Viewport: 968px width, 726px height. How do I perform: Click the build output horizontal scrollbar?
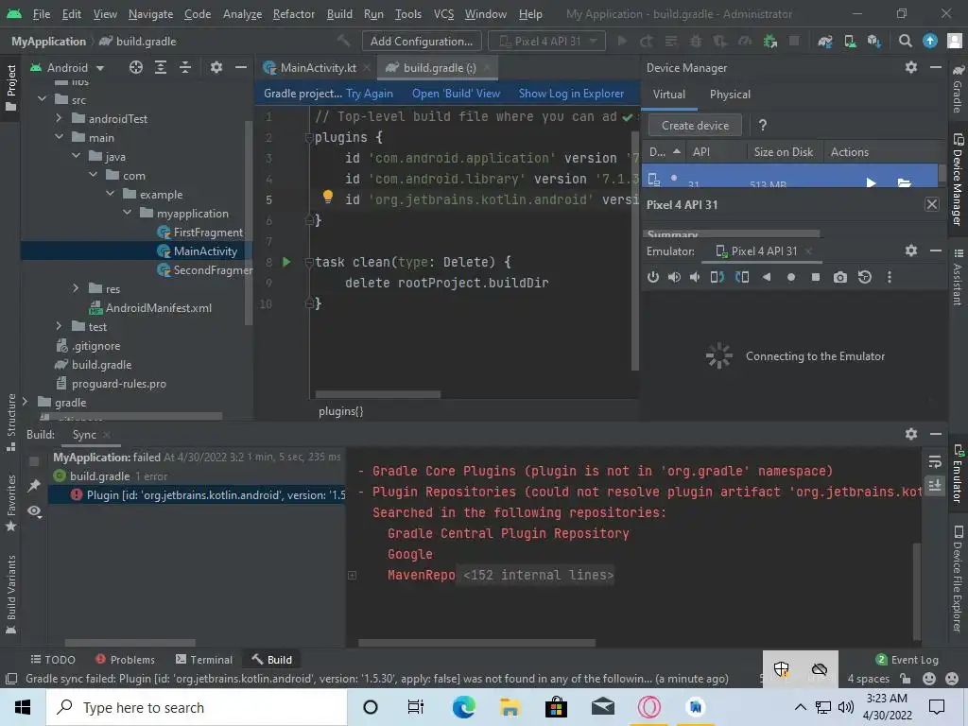tap(476, 643)
